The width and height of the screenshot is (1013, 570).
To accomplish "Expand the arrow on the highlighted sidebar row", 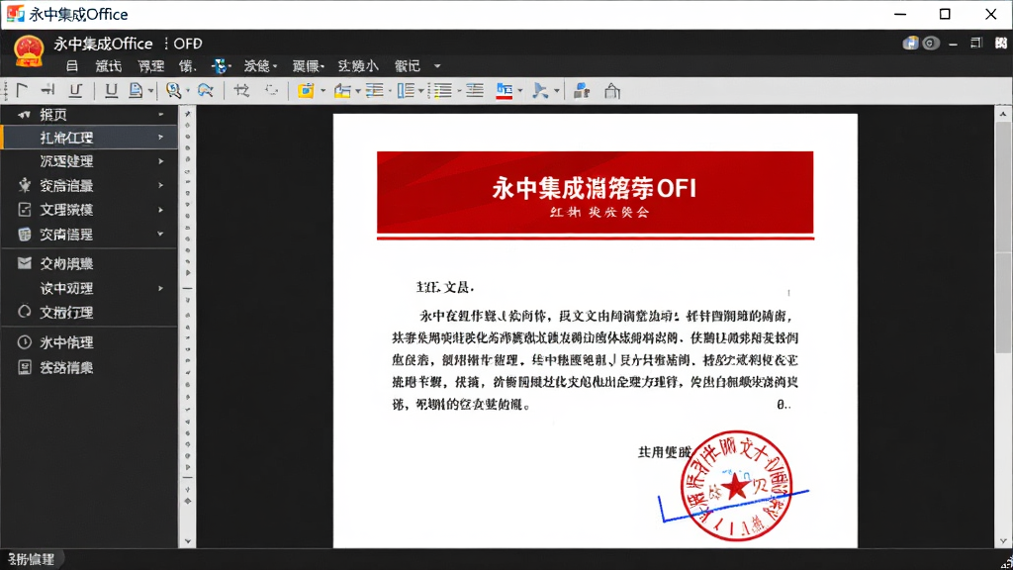I will tap(161, 137).
